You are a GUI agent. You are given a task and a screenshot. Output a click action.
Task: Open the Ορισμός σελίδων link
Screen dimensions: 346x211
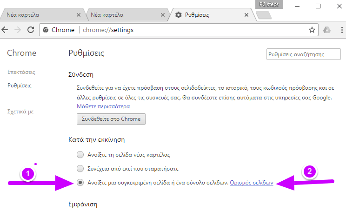[252, 183]
